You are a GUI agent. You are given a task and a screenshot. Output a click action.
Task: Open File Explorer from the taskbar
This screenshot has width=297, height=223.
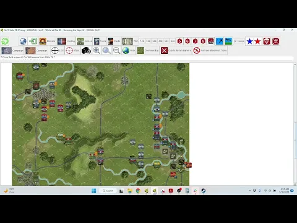pos(130,191)
